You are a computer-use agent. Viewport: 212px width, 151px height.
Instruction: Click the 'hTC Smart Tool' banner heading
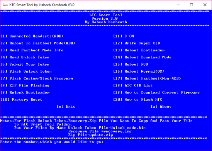point(106,15)
